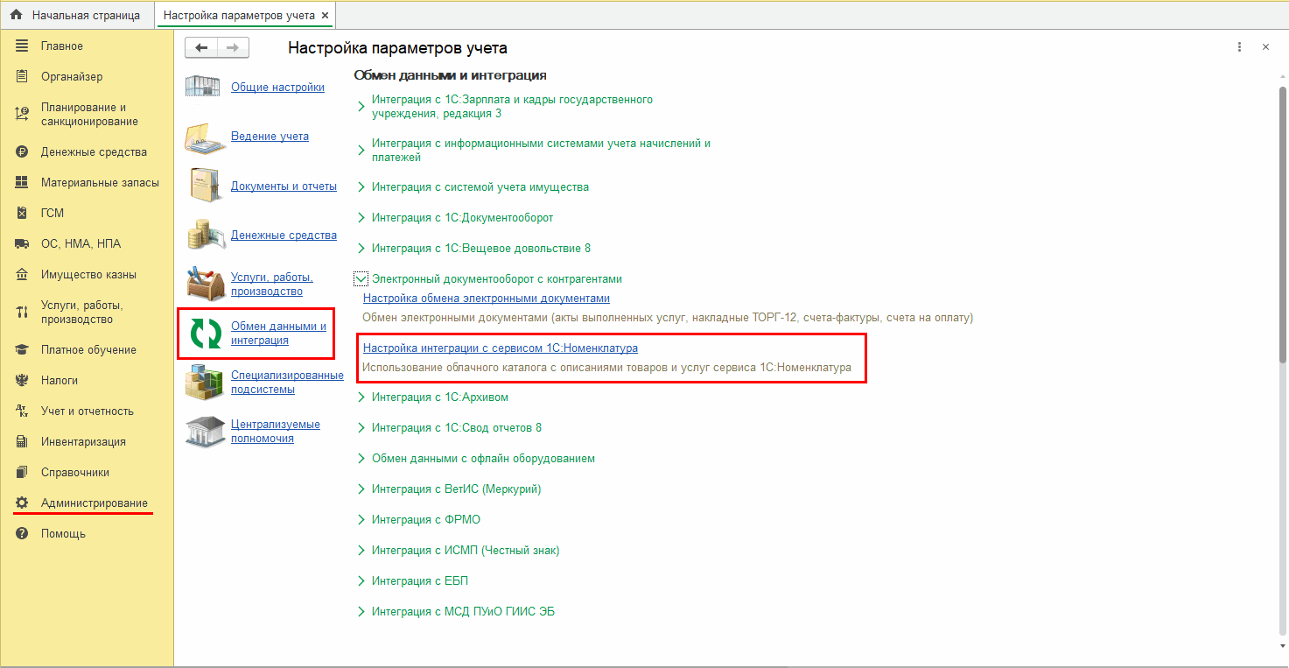
Task: Open link Настройка интеграции с сервисом 1С:Номенклатура
Action: coord(500,348)
